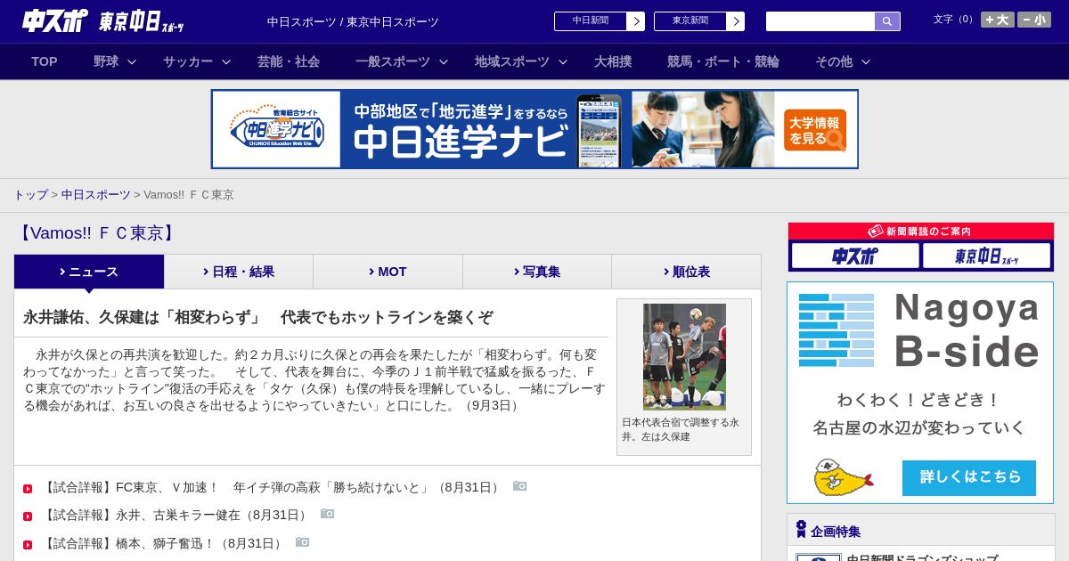Expand 一般スポーツ dropdown chevron
This screenshot has height=561, width=1069.
tap(444, 61)
